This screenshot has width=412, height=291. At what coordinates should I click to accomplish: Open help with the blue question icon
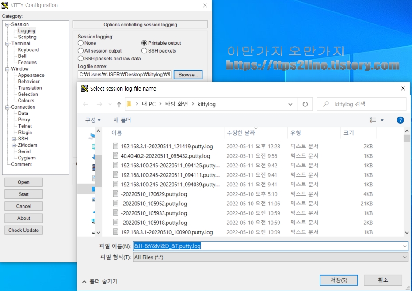[x=400, y=120]
